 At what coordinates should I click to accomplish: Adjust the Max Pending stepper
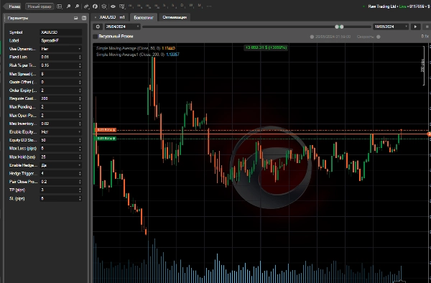pos(80,107)
